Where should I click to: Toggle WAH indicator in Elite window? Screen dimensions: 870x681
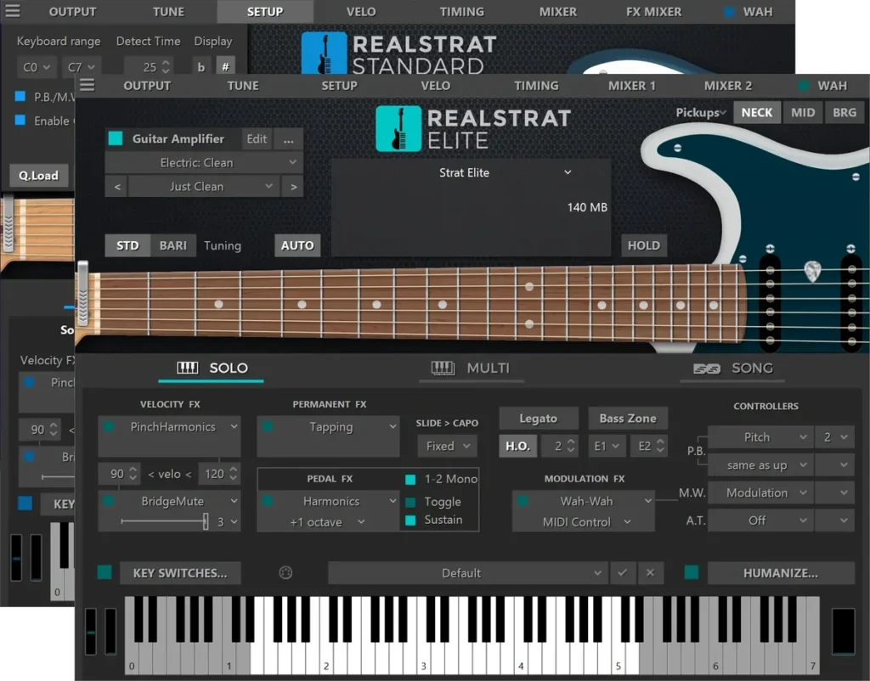click(803, 86)
